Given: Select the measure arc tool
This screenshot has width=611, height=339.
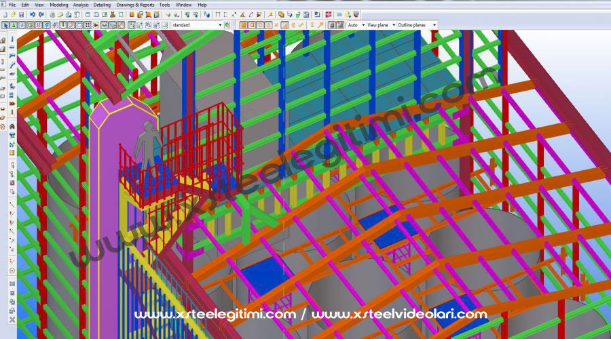Looking at the screenshot, I should point(251,14).
